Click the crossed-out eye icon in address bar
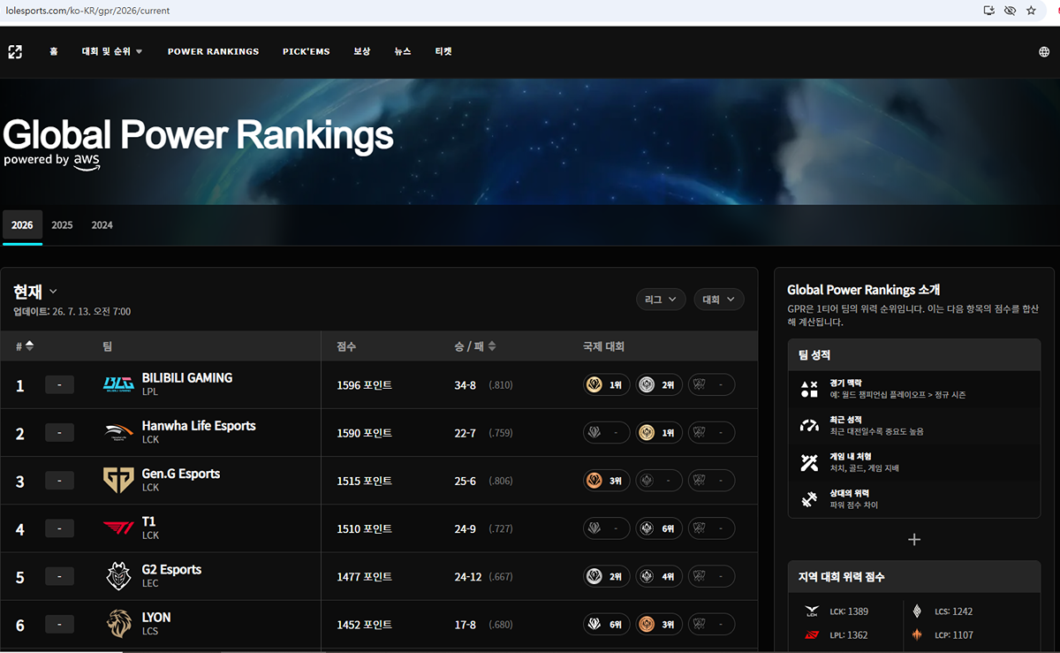The height and width of the screenshot is (653, 1060). pos(1011,11)
